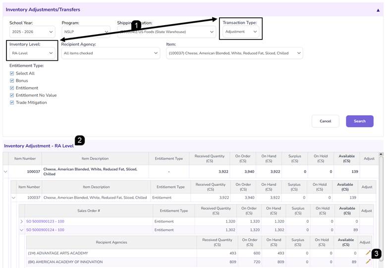Viewport: 386px width, 268px height.
Task: Uncheck the Bonus entitlement type
Action: coord(12,81)
